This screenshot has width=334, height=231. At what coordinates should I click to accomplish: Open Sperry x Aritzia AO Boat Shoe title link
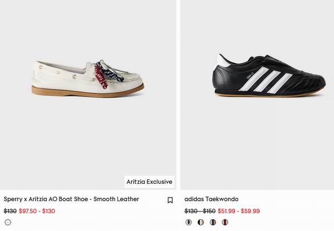[x=71, y=199]
